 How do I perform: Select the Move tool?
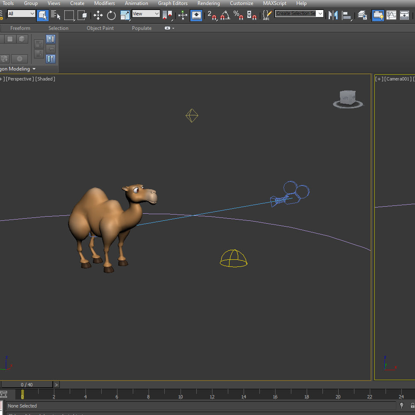click(98, 15)
